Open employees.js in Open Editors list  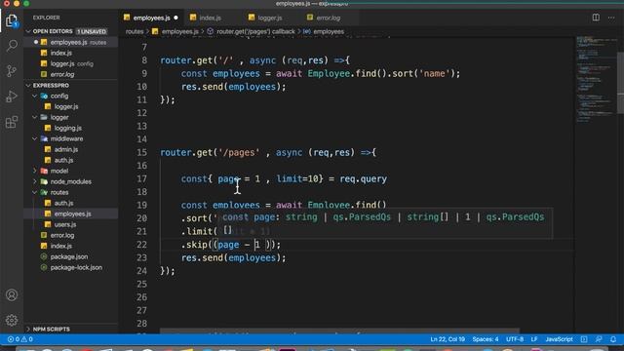[x=71, y=42]
